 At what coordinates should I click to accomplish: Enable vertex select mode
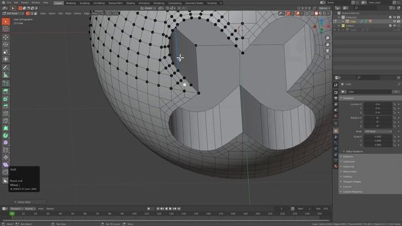tap(28, 13)
